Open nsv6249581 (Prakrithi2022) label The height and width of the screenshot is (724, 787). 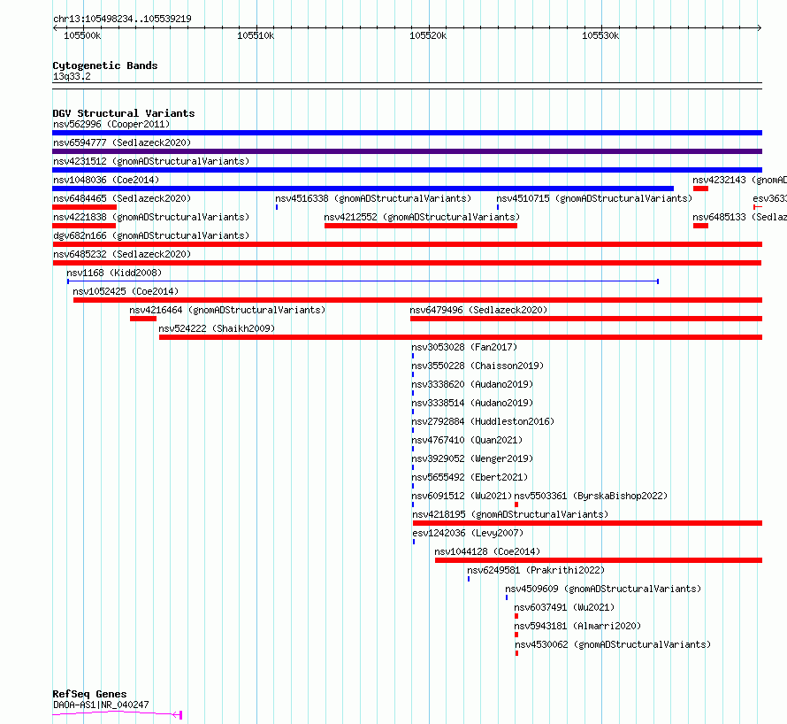536,570
